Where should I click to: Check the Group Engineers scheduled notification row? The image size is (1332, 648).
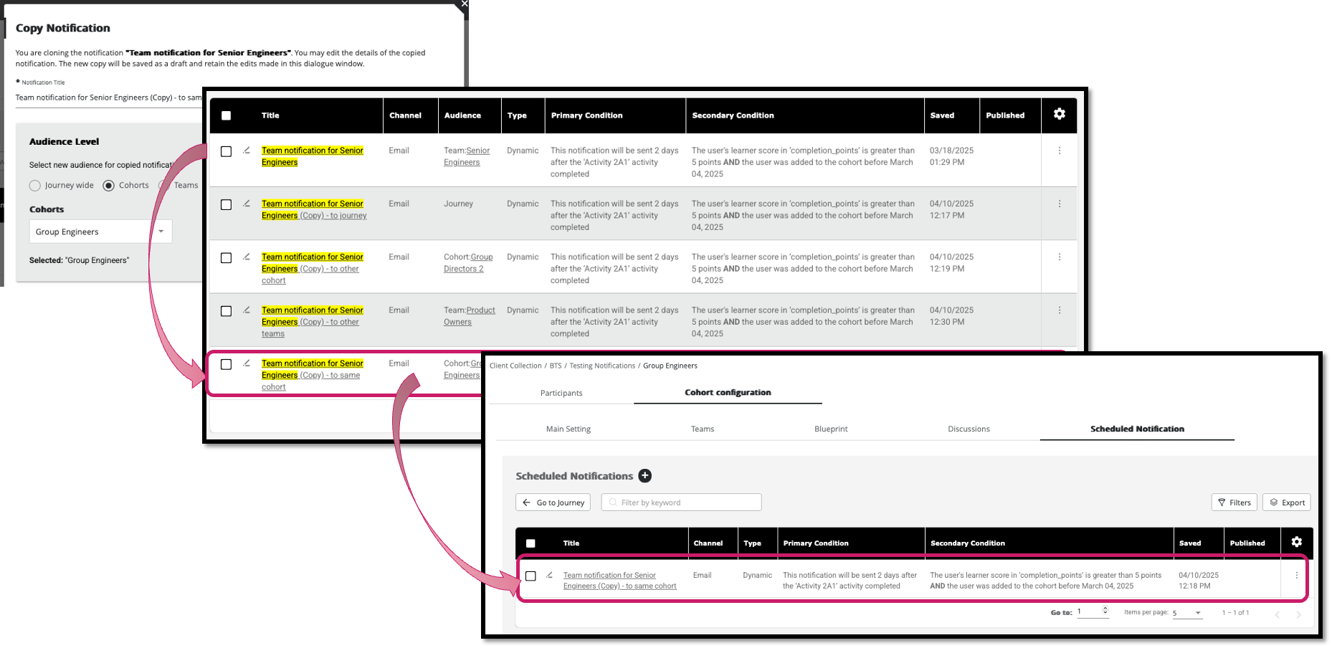coord(531,576)
